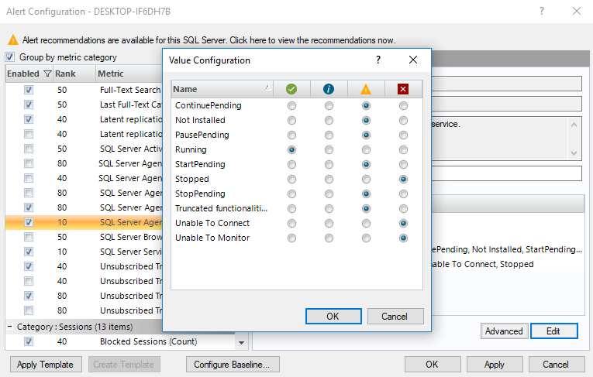Collapse the Category: Sessions group
This screenshot has height=377, width=593.
click(10, 327)
